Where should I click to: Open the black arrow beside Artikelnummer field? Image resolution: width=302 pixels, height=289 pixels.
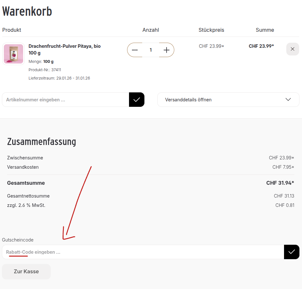tap(136, 99)
